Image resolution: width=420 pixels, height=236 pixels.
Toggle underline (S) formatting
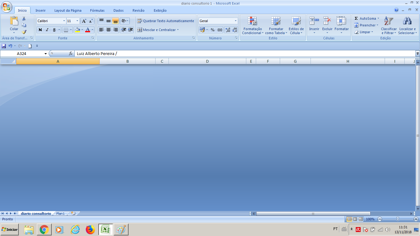pyautogui.click(x=54, y=30)
